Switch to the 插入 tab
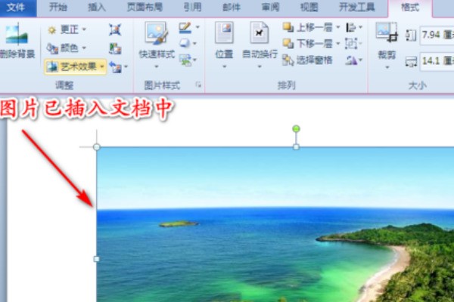Viewport: 454px width, 302px height. tap(97, 8)
